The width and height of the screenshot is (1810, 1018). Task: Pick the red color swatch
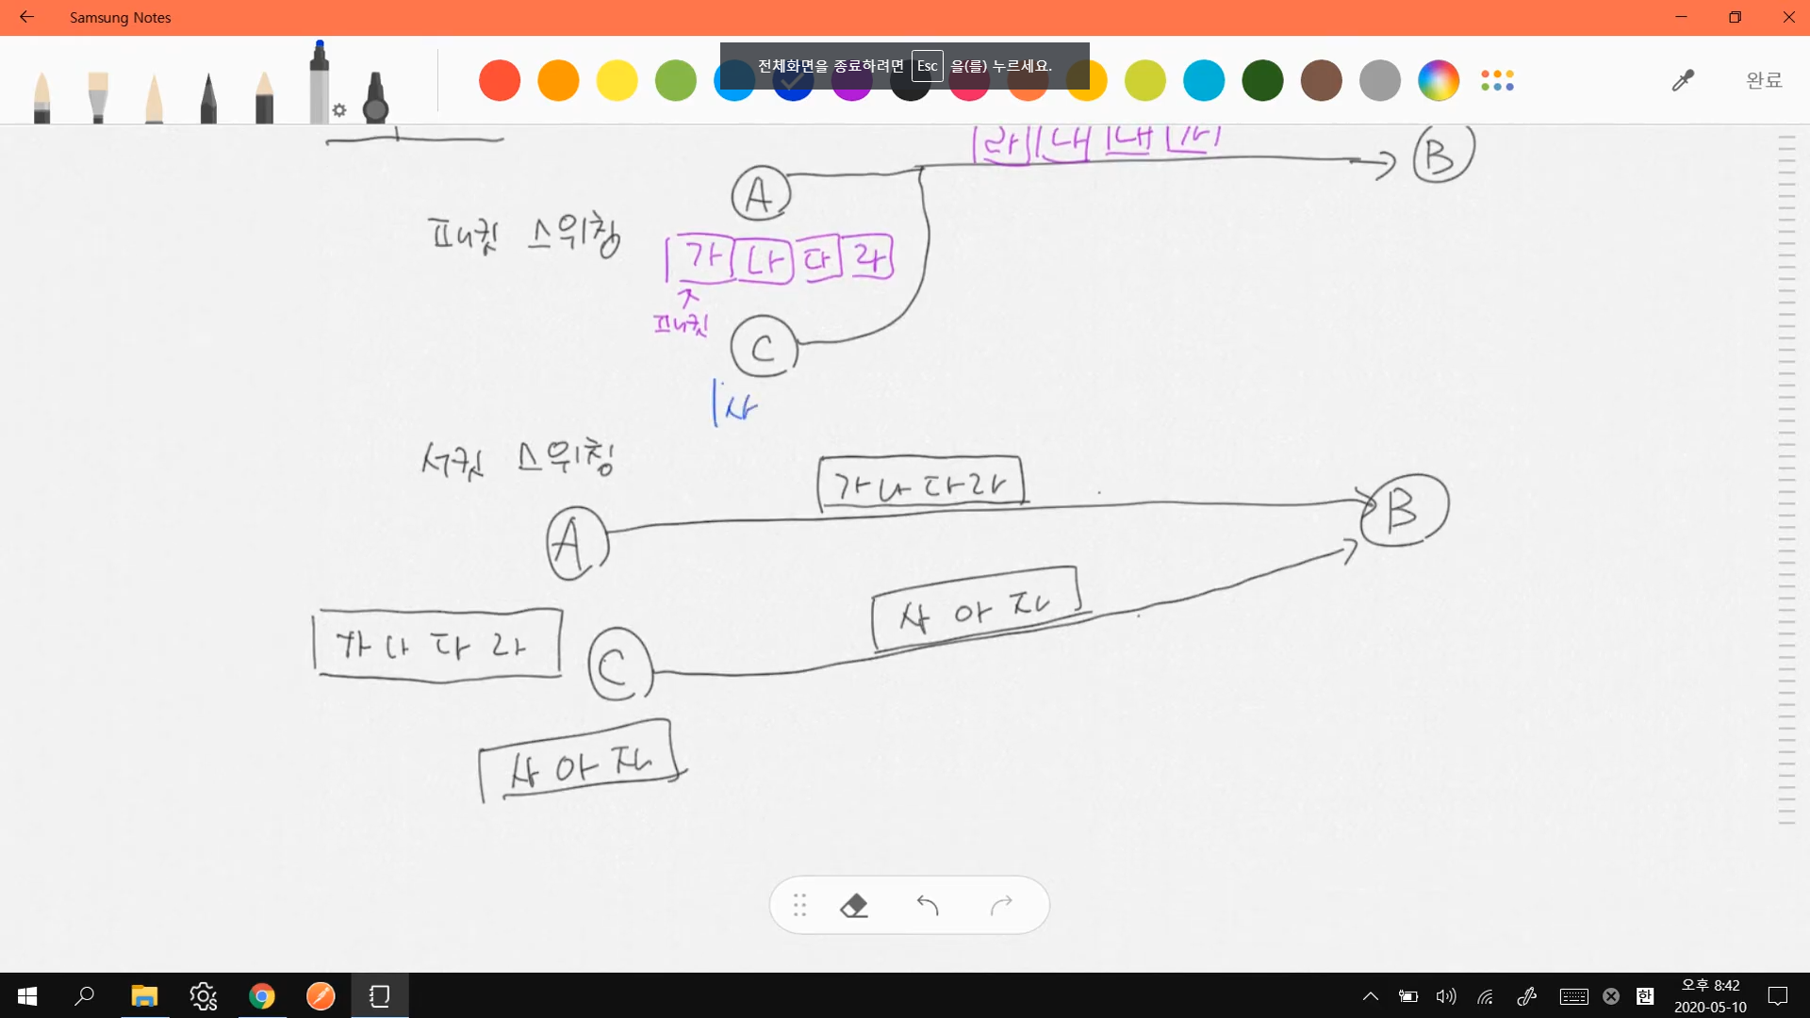(500, 80)
